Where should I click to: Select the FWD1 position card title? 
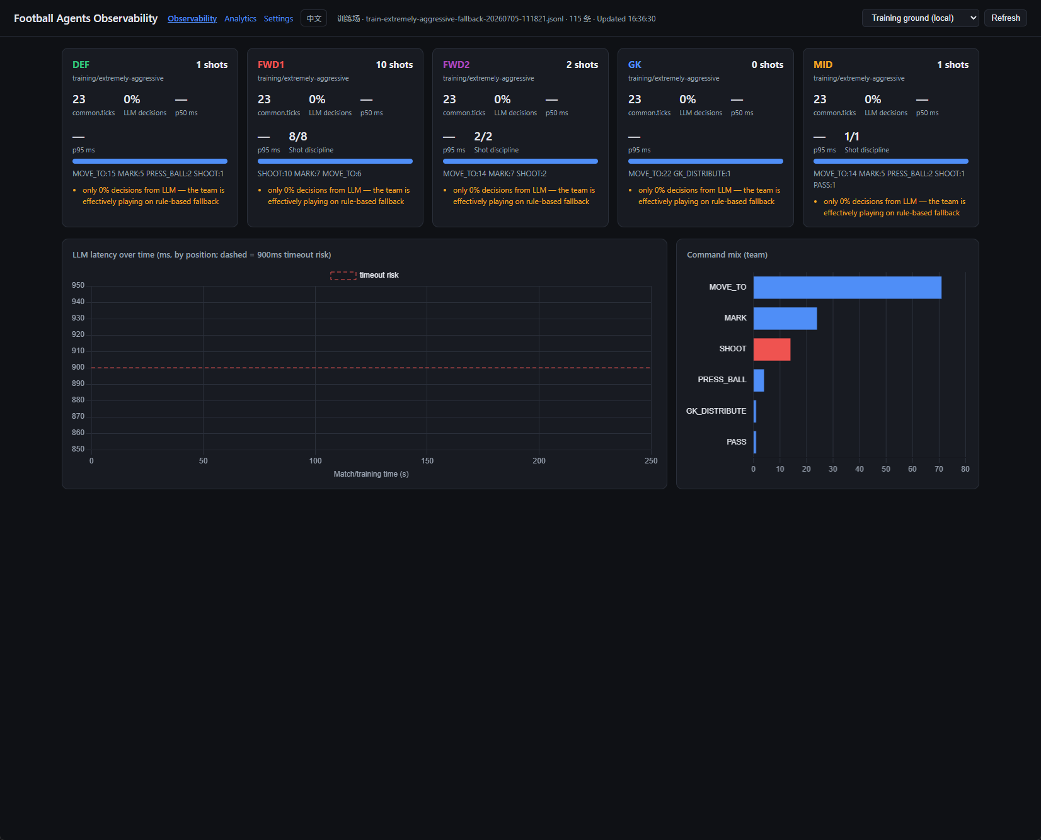[271, 65]
